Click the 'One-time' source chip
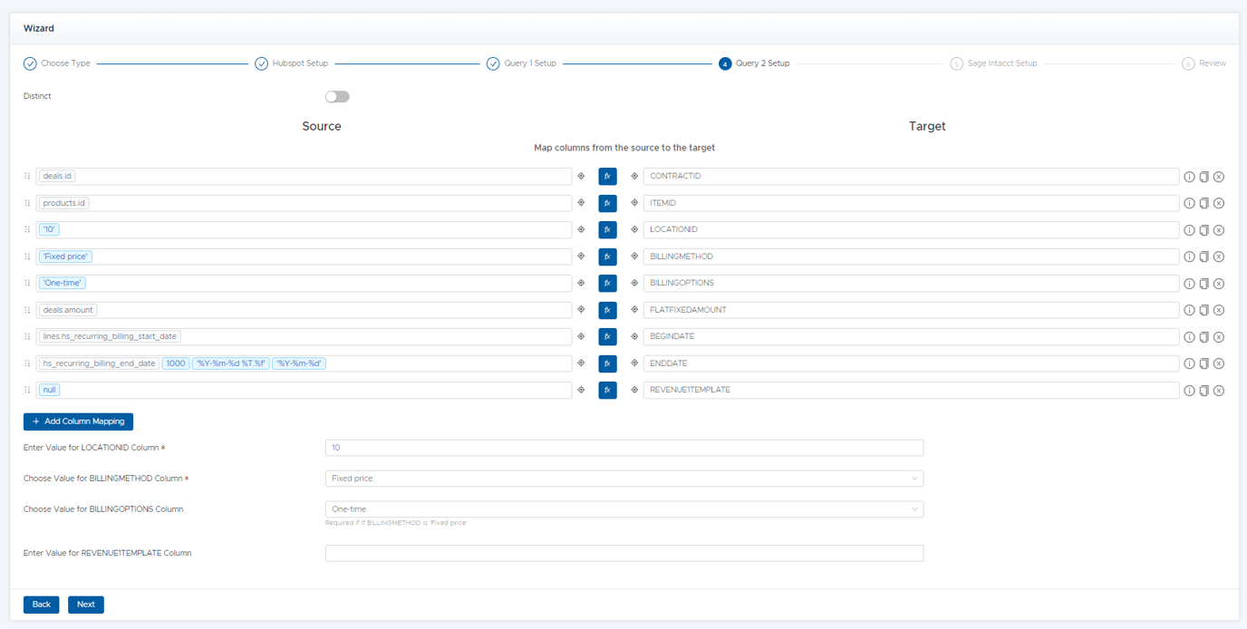Image resolution: width=1247 pixels, height=629 pixels. point(63,283)
